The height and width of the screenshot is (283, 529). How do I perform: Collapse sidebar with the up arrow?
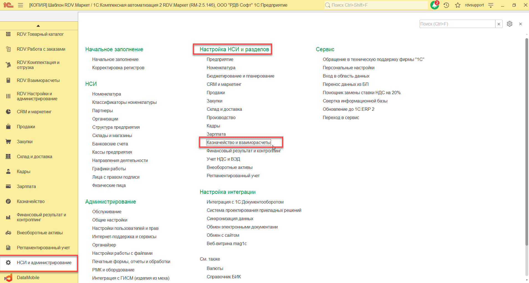(38, 26)
